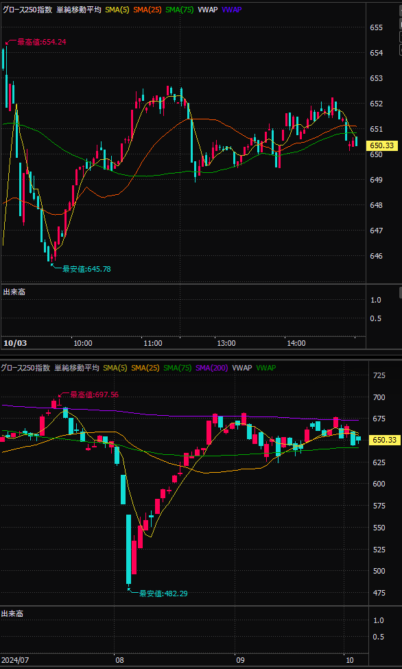
Task: Click the 2024/07 date axis label
Action: 14,660
